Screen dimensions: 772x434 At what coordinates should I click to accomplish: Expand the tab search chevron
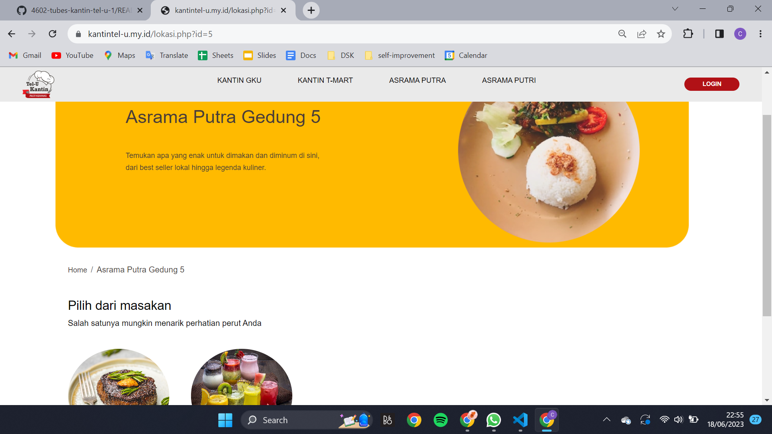click(675, 9)
